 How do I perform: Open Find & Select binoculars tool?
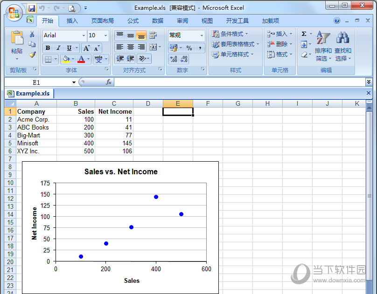(x=342, y=47)
